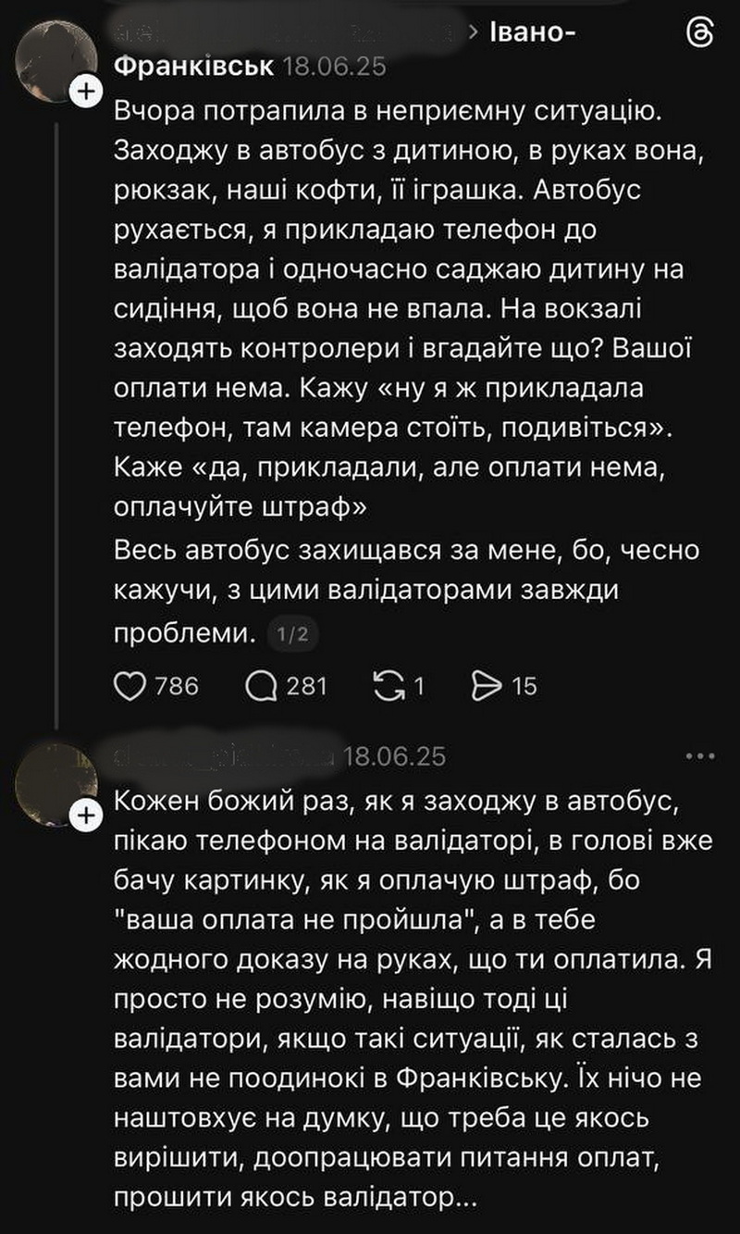Image resolution: width=740 pixels, height=1234 pixels.
Task: Click the Threads logo in the top corner
Action: (x=700, y=33)
